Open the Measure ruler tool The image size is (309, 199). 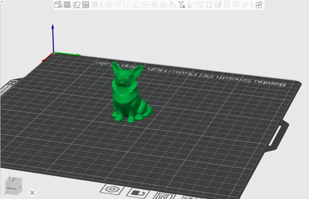point(245,5)
